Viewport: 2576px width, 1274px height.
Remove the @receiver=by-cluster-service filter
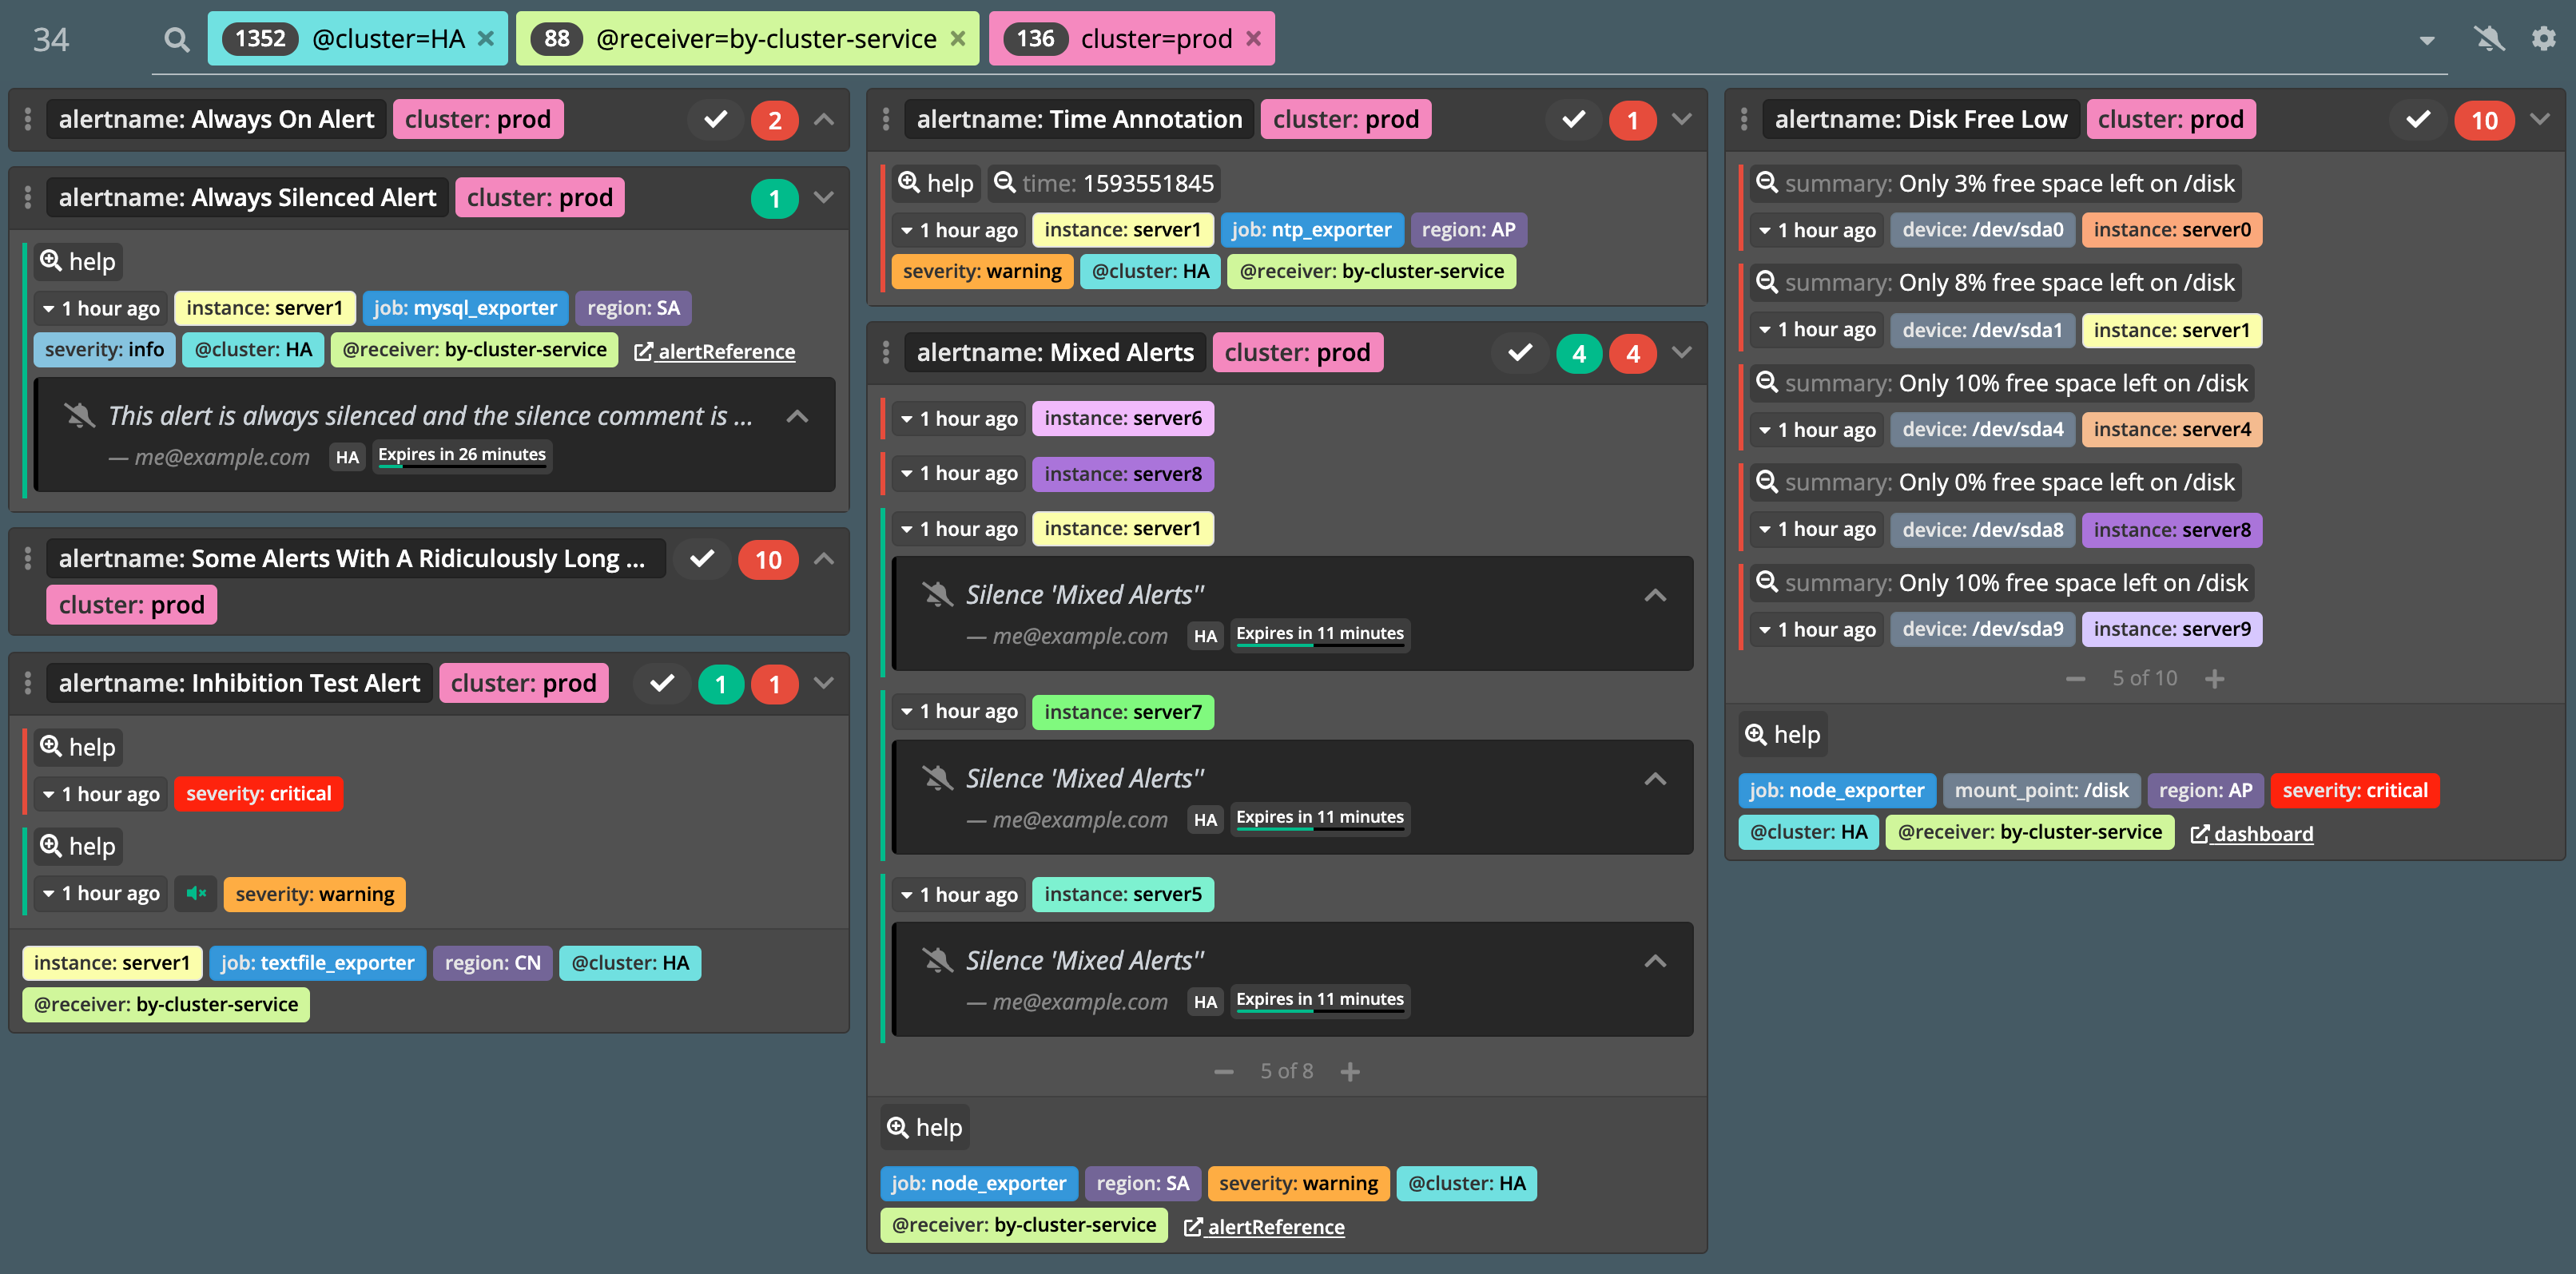pos(958,39)
